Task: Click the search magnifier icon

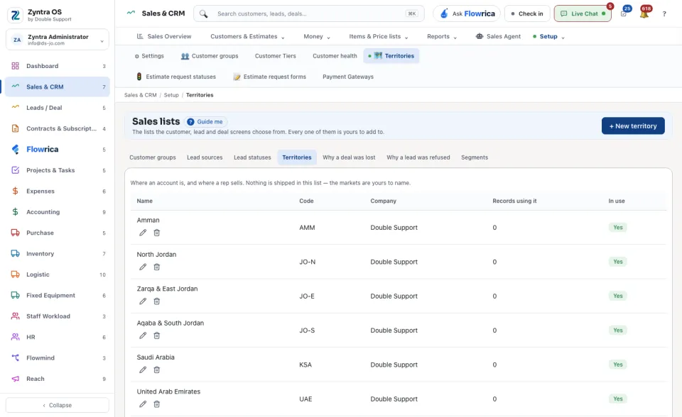Action: pyautogui.click(x=204, y=14)
